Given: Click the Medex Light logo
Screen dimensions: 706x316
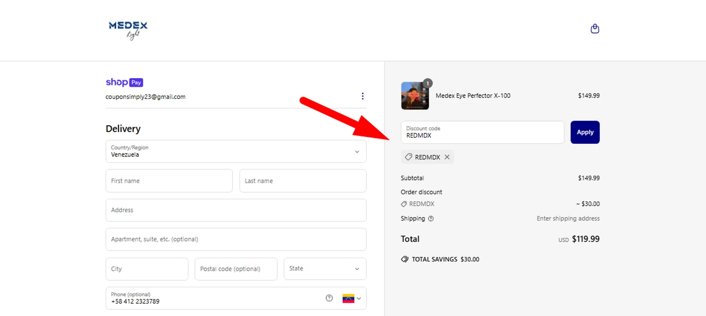Looking at the screenshot, I should [128, 31].
